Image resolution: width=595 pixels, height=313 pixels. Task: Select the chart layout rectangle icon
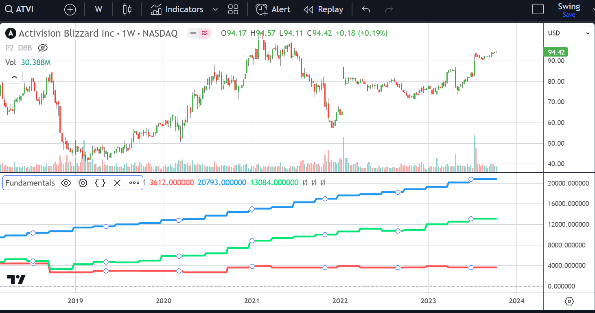point(538,9)
